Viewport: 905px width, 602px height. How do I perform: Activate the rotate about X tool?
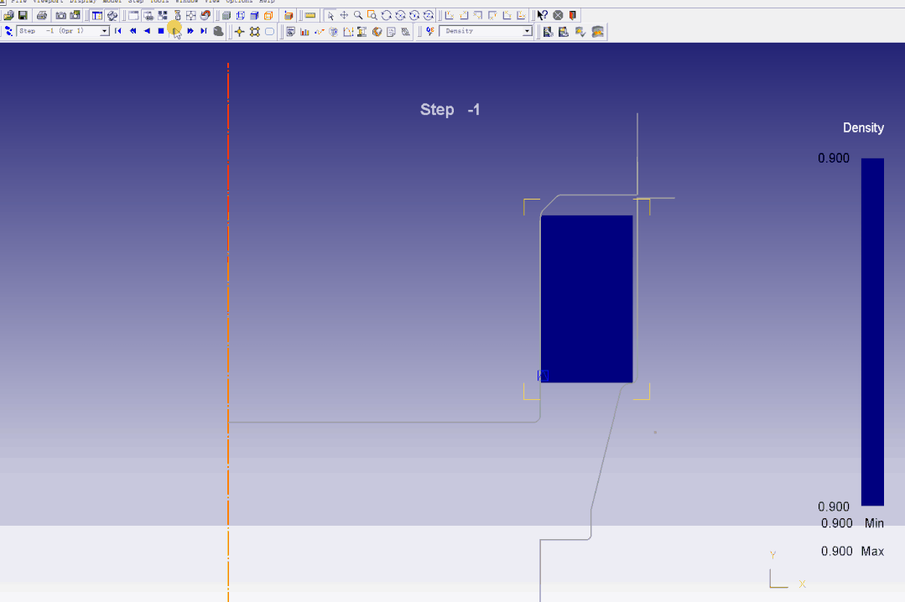(x=400, y=16)
